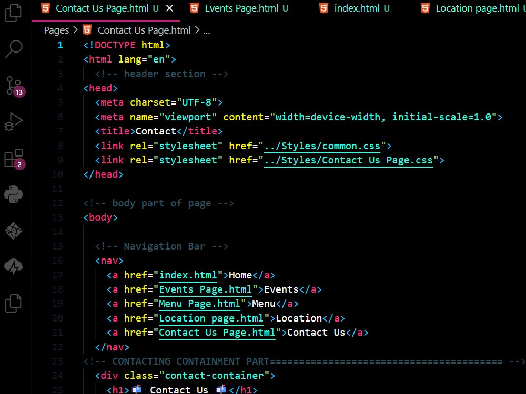The image size is (526, 394).
Task: Click the closing head tag
Action: pyautogui.click(x=103, y=174)
